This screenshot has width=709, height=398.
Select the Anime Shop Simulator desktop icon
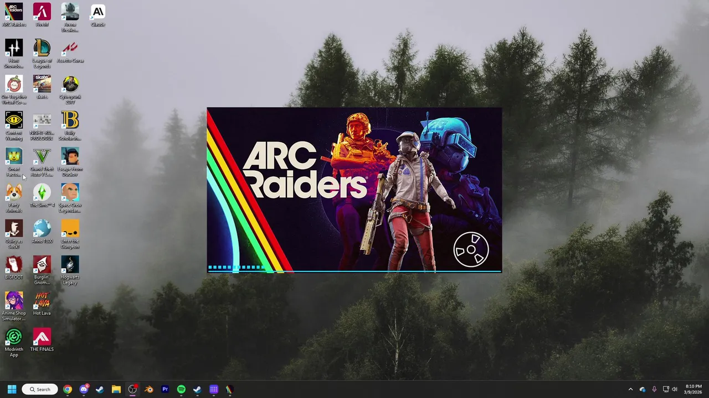click(x=14, y=306)
